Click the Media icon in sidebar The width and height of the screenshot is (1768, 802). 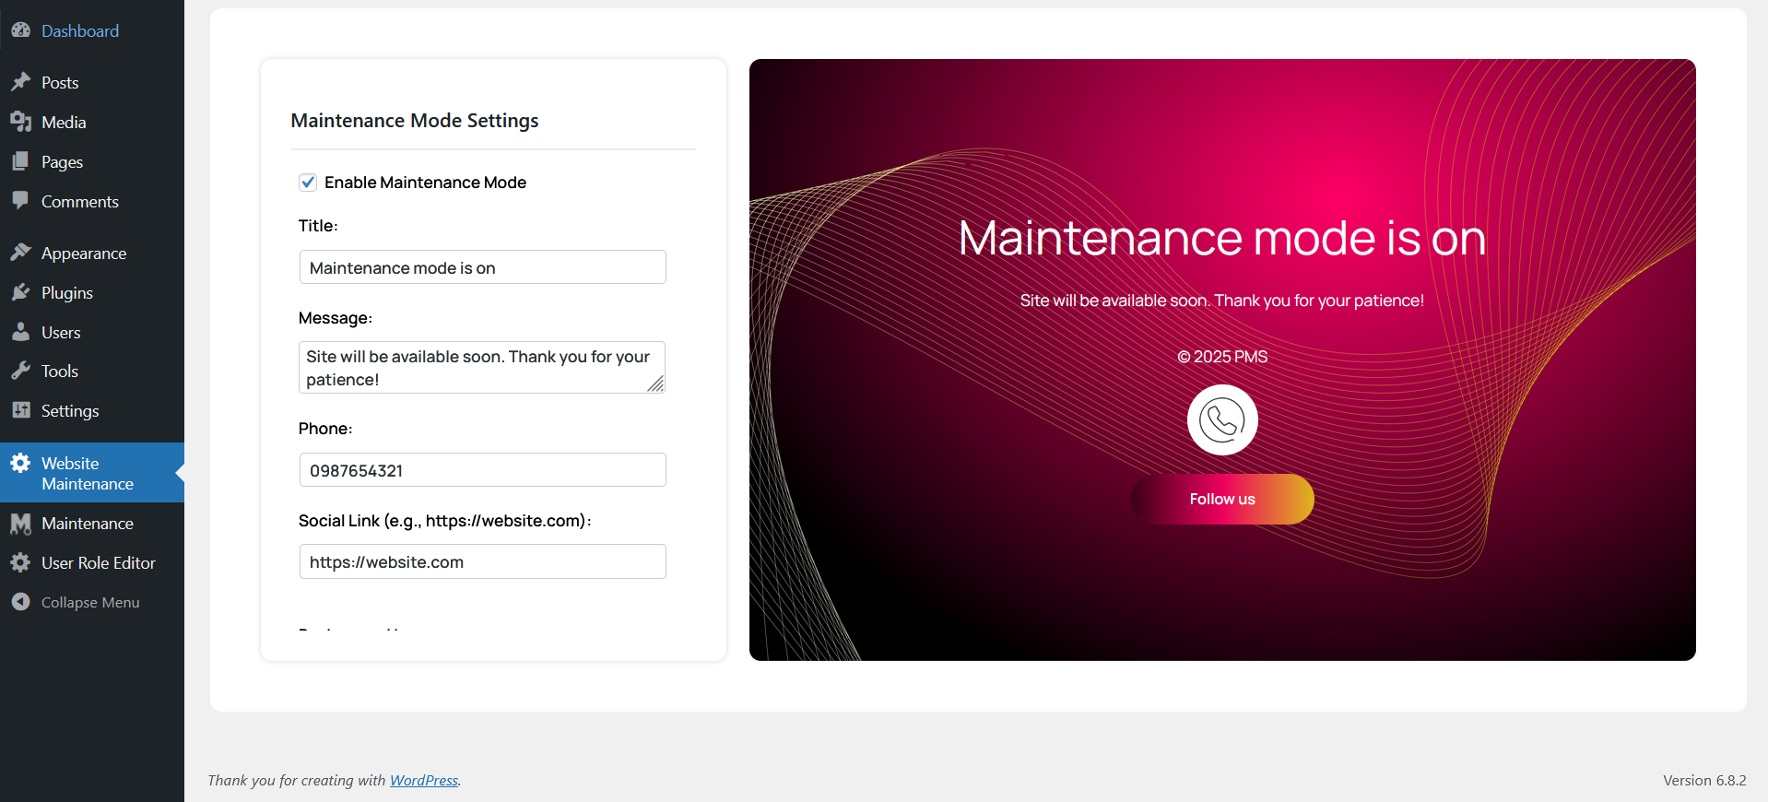coord(20,122)
